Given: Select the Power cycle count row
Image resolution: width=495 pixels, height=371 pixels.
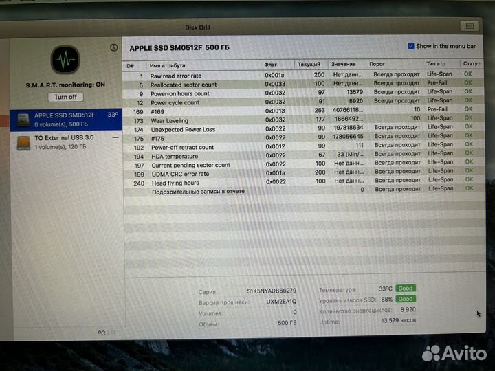Looking at the screenshot, I should pyautogui.click(x=303, y=102).
